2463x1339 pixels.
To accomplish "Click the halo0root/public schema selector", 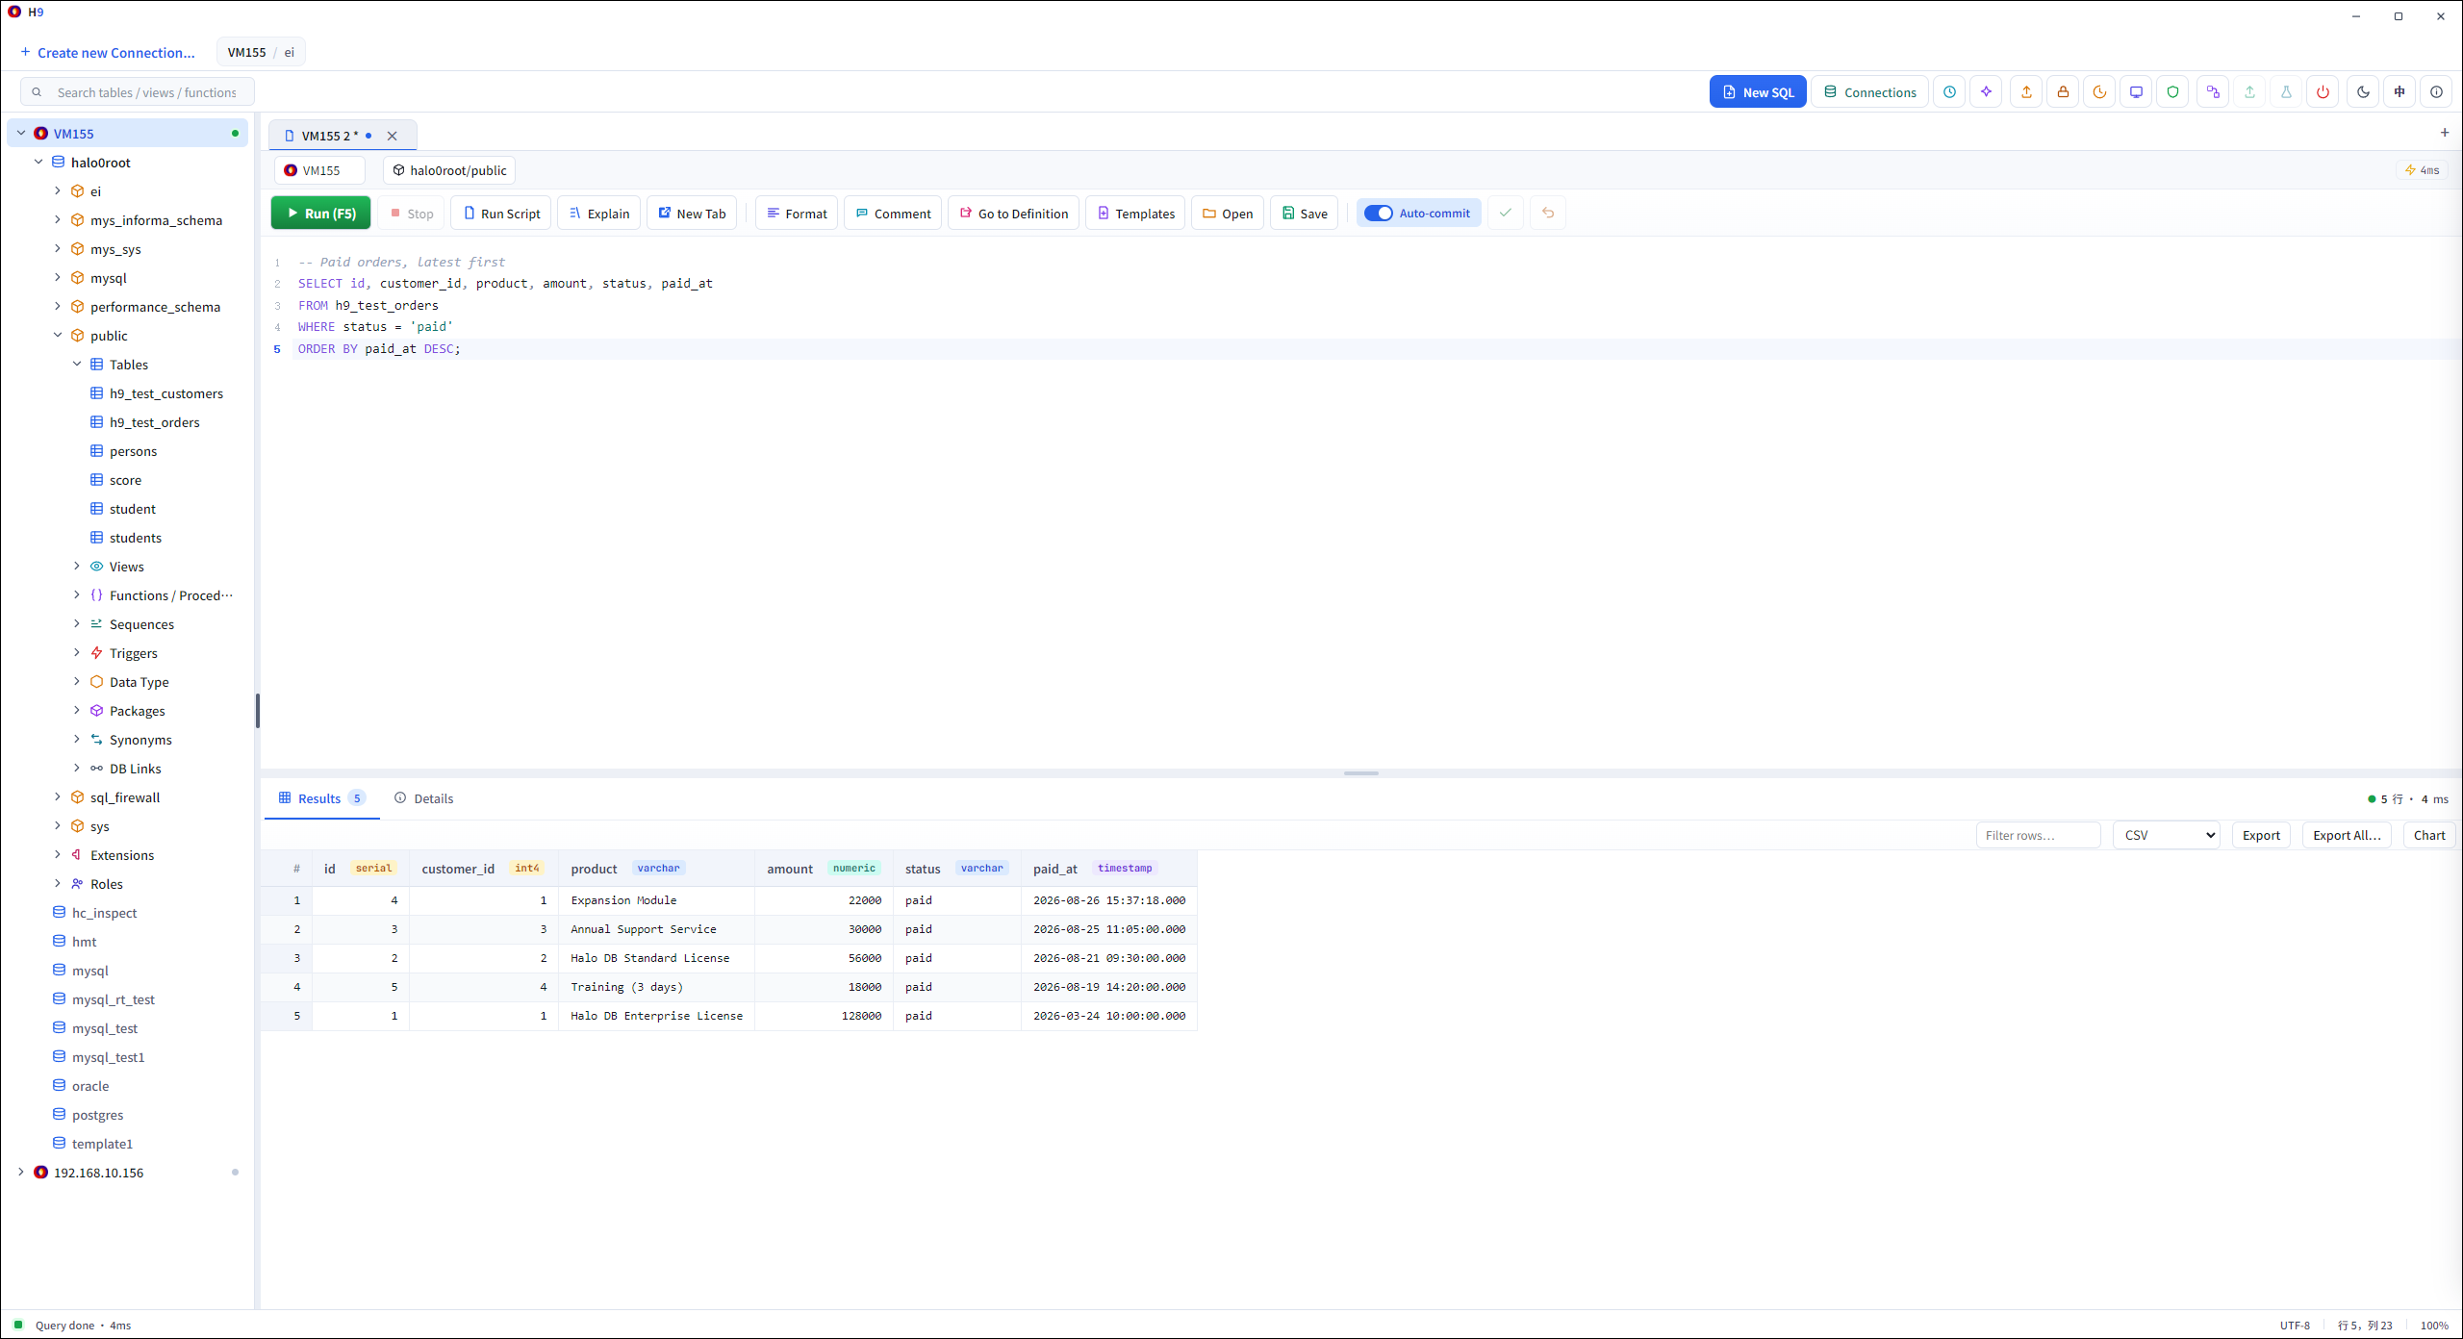I will tap(449, 170).
